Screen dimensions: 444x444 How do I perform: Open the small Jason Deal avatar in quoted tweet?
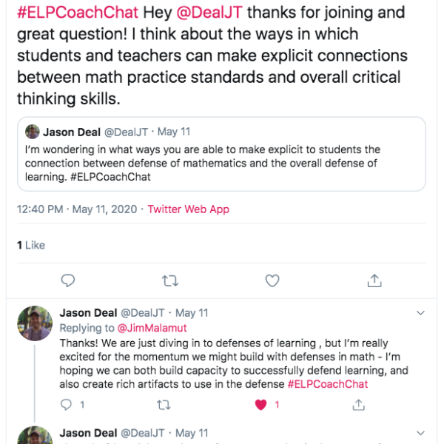[x=33, y=132]
